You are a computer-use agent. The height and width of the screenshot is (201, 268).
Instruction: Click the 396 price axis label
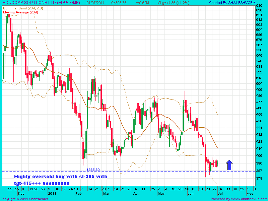click(x=259, y=163)
